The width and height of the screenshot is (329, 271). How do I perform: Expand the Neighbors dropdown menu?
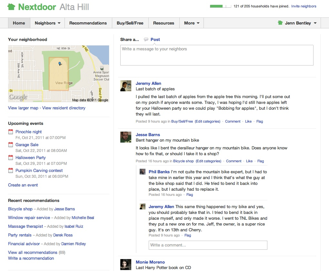point(47,23)
